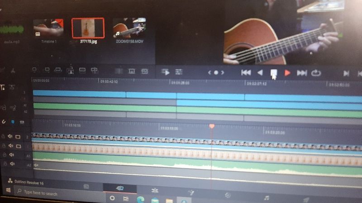Click jog control previous arrow
The image size is (362, 203).
209,73
